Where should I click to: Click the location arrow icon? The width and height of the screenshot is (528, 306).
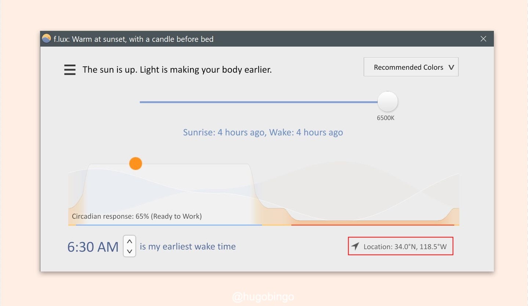[x=355, y=246]
